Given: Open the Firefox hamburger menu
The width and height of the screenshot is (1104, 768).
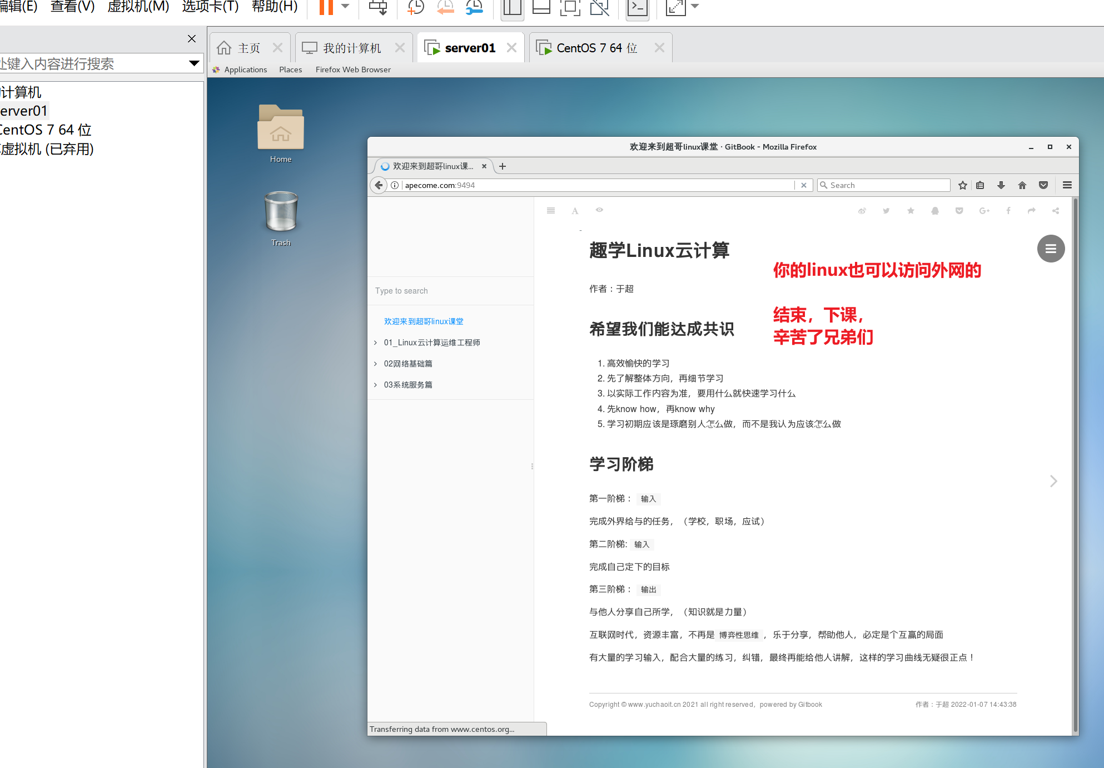Looking at the screenshot, I should [1067, 185].
